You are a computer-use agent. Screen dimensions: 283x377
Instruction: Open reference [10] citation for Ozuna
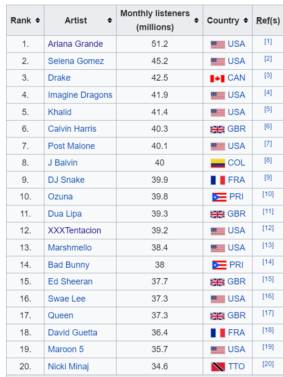coord(268,194)
